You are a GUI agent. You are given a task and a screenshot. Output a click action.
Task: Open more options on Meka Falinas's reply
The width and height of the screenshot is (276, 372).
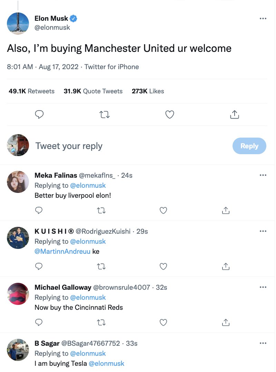[x=263, y=175]
